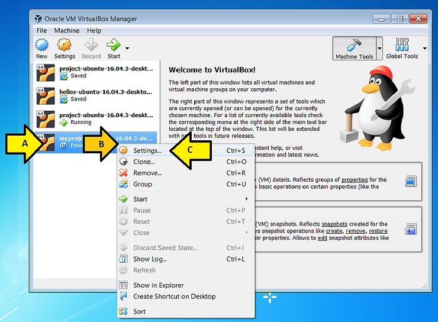Click the 'Welcome to VirtualBox!' heading

tap(212, 70)
